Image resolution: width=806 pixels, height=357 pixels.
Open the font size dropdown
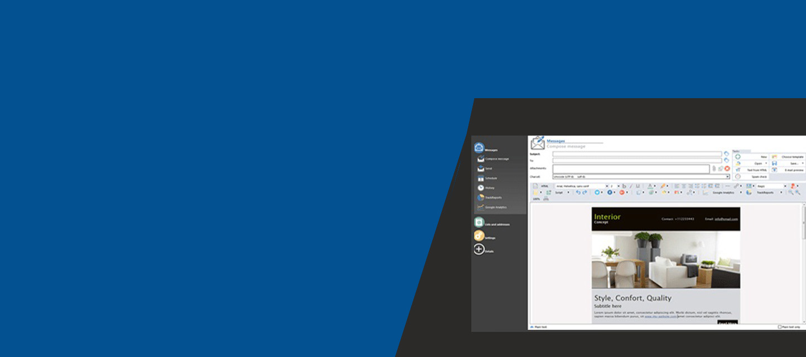pos(615,186)
